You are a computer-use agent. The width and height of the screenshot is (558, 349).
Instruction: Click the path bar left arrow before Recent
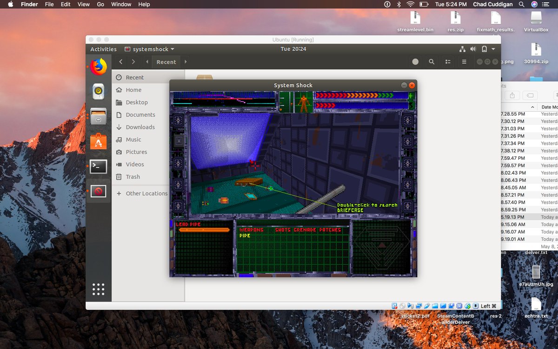[147, 61]
